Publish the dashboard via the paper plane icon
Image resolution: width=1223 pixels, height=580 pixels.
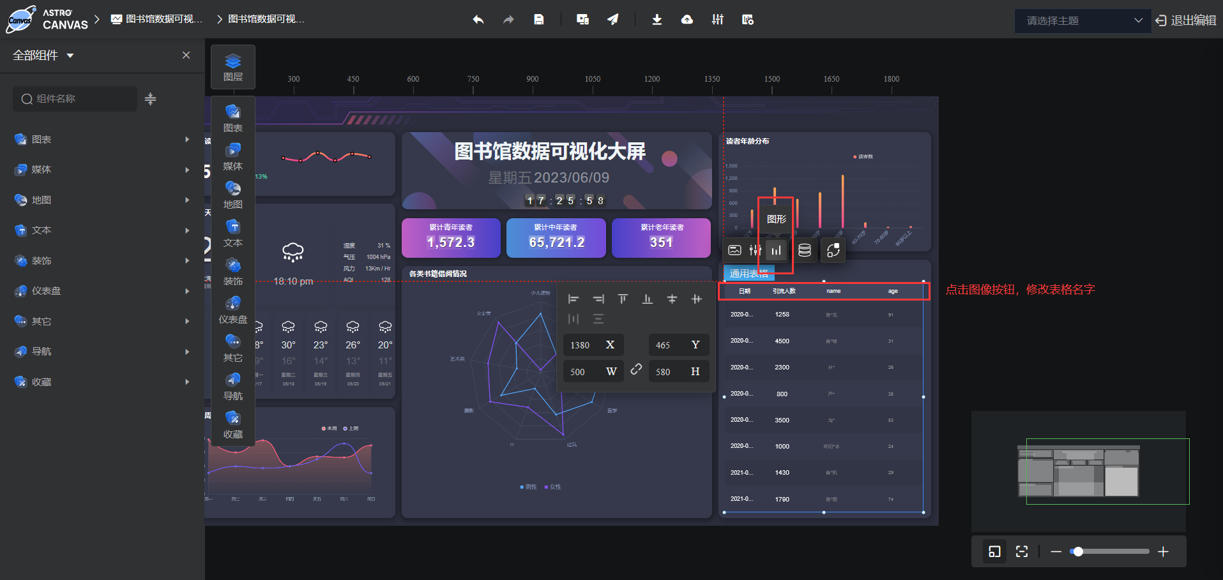point(612,20)
